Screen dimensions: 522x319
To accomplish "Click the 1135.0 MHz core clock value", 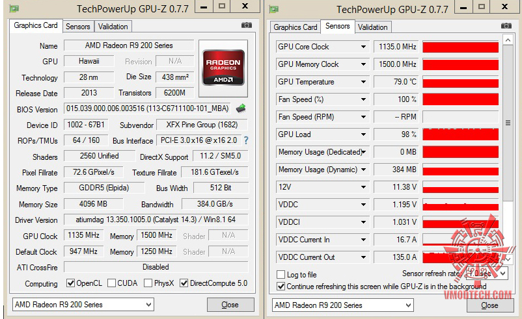I will tap(396, 47).
